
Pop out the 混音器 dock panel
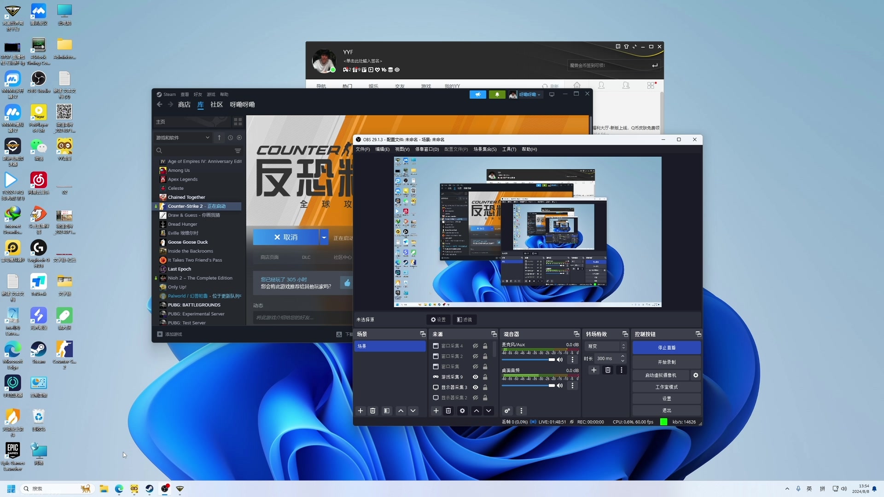coord(576,334)
